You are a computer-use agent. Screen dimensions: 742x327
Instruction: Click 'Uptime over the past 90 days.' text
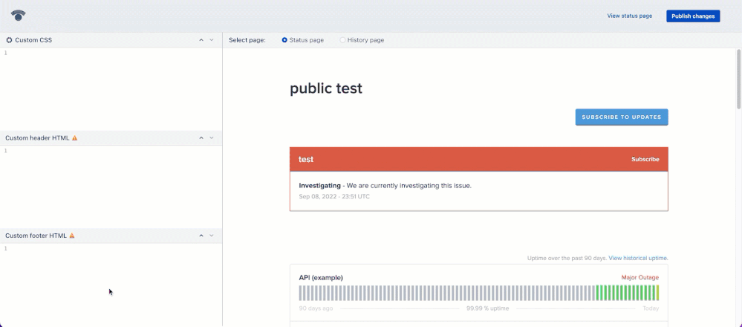click(567, 259)
